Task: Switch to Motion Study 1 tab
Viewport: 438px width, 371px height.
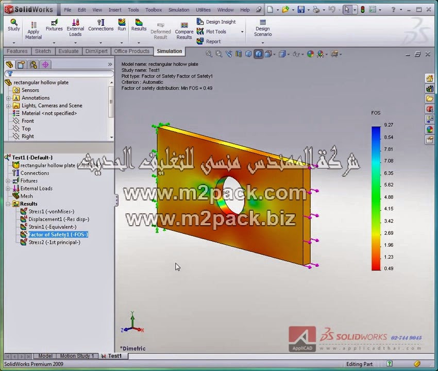Action: point(77,356)
